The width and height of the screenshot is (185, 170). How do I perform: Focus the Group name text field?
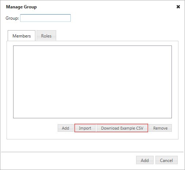point(45,18)
